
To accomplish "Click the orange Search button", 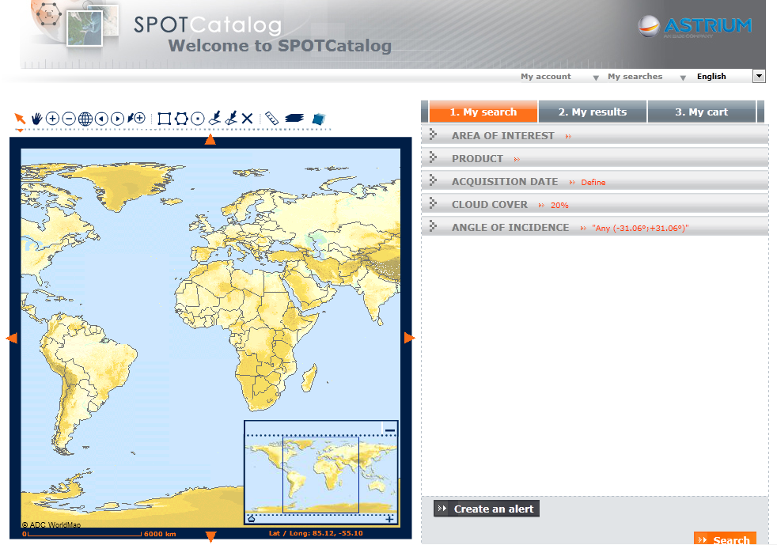I will click(x=725, y=539).
